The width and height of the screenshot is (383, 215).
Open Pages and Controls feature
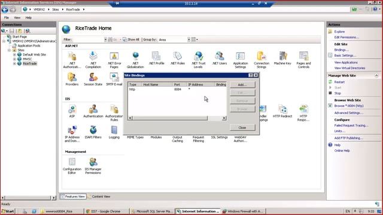tap(303, 60)
